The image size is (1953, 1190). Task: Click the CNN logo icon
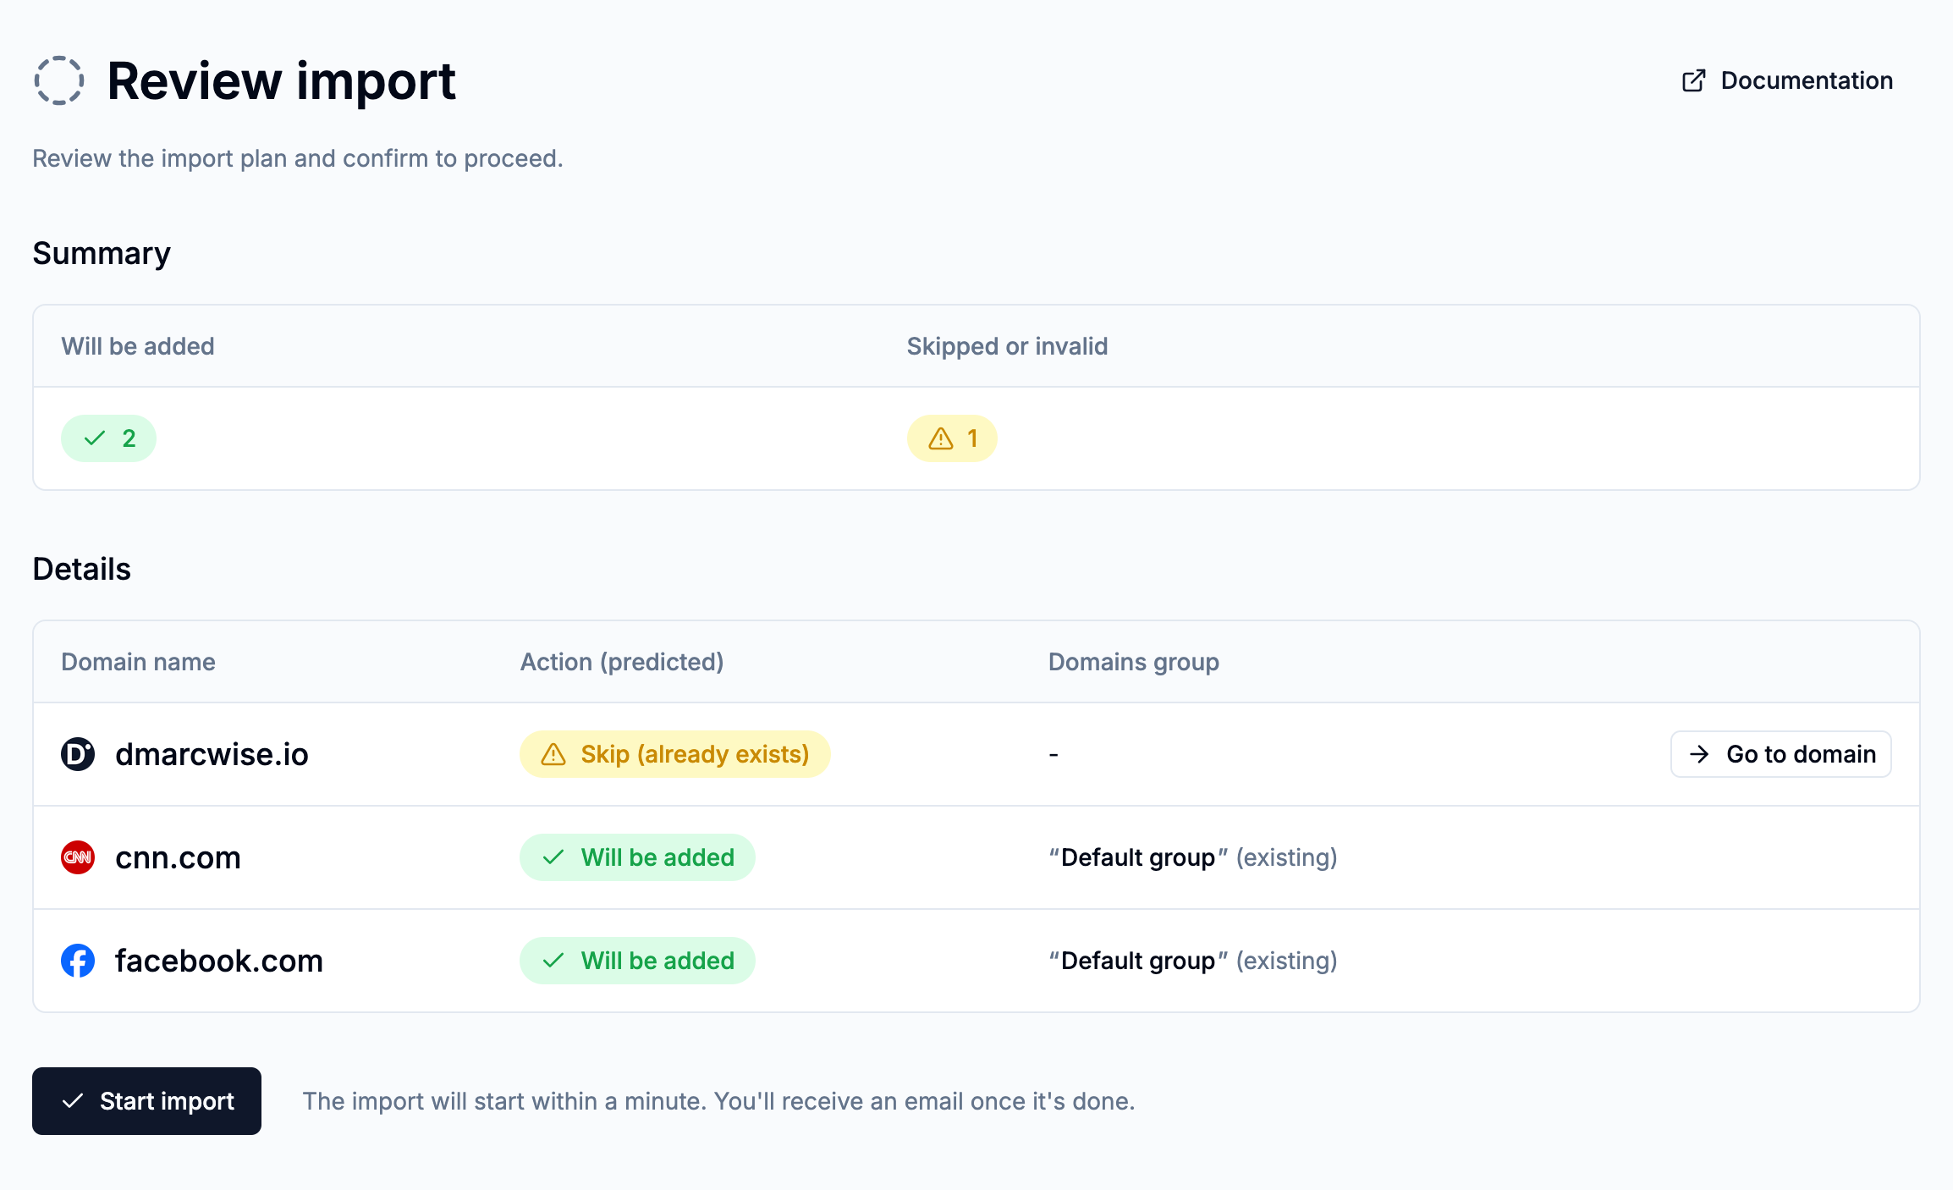(x=78, y=857)
